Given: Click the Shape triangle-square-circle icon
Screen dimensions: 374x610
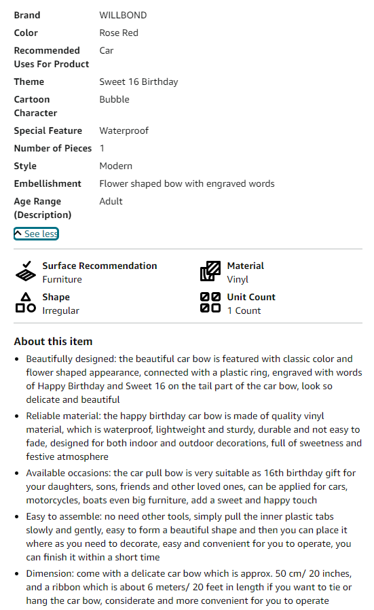Looking at the screenshot, I should click(26, 303).
